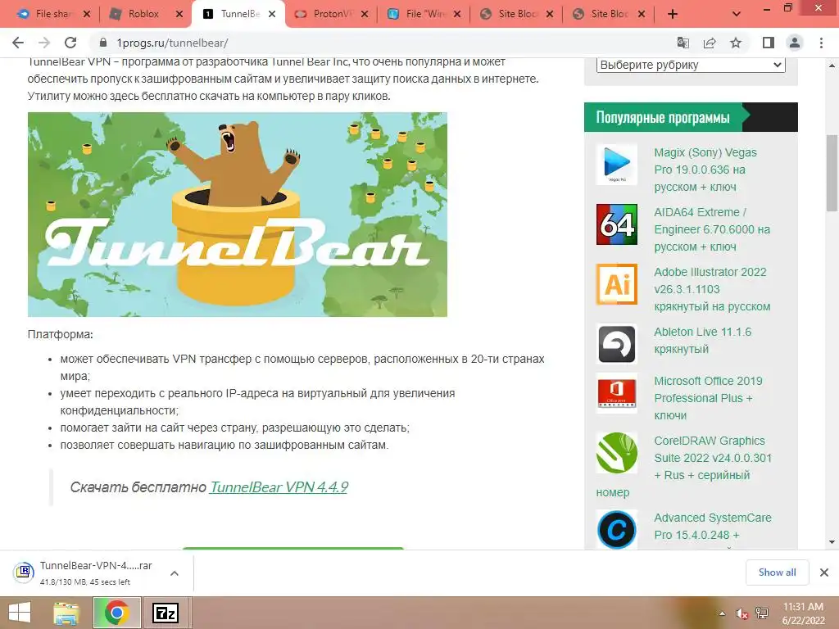Click the Chrome taskbar icon

tap(116, 613)
